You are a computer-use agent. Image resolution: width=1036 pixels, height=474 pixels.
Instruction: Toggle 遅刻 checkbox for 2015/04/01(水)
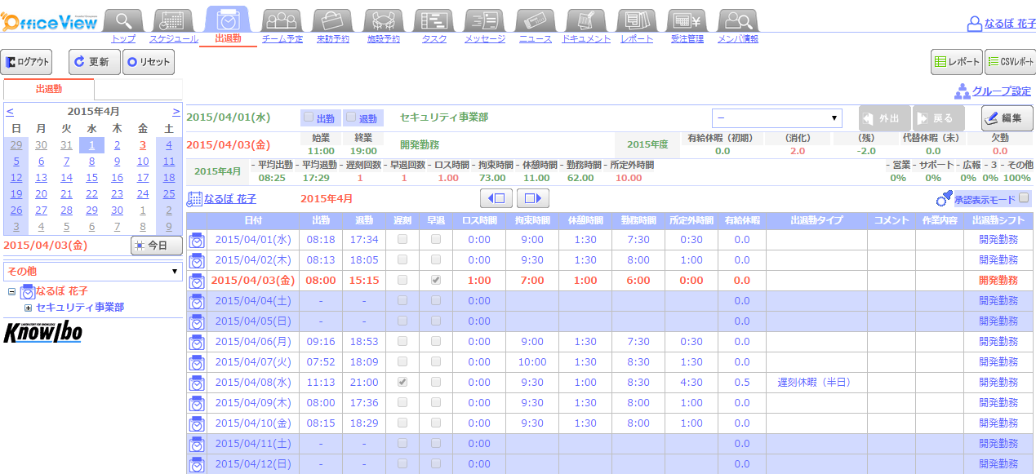pos(402,239)
